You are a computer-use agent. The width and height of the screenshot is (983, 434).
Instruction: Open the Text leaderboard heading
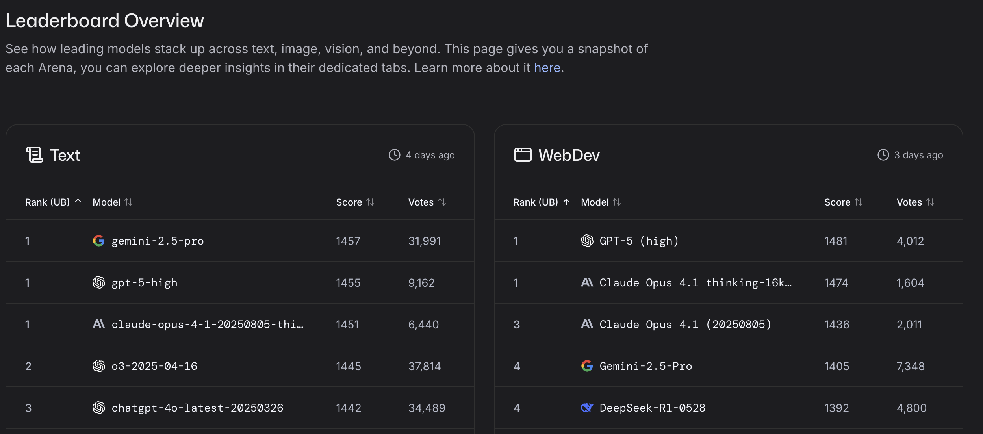coord(65,155)
